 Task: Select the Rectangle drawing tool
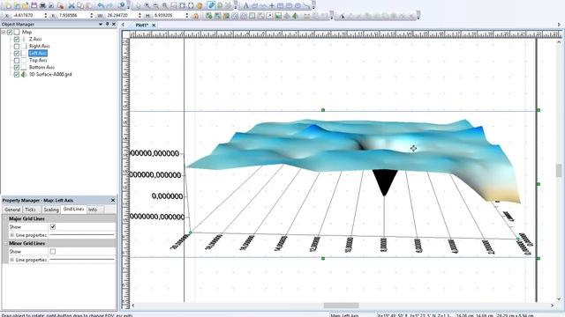click(x=281, y=5)
